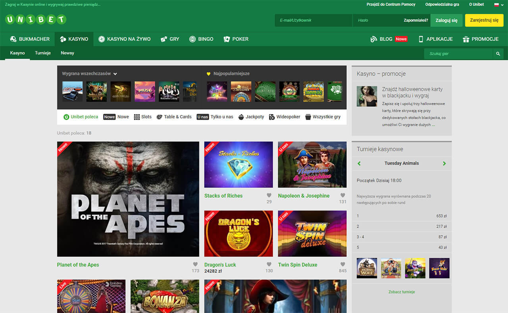Open Muse game icon
This screenshot has width=508, height=313.
tap(145, 91)
